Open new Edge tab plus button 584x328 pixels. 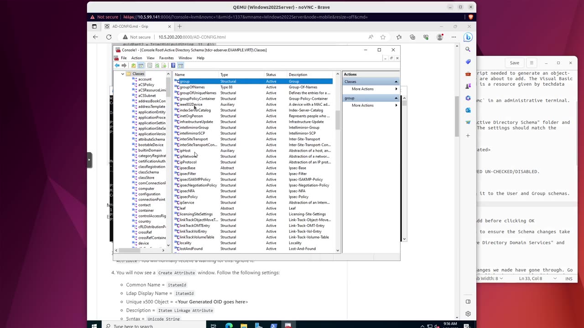(x=179, y=26)
